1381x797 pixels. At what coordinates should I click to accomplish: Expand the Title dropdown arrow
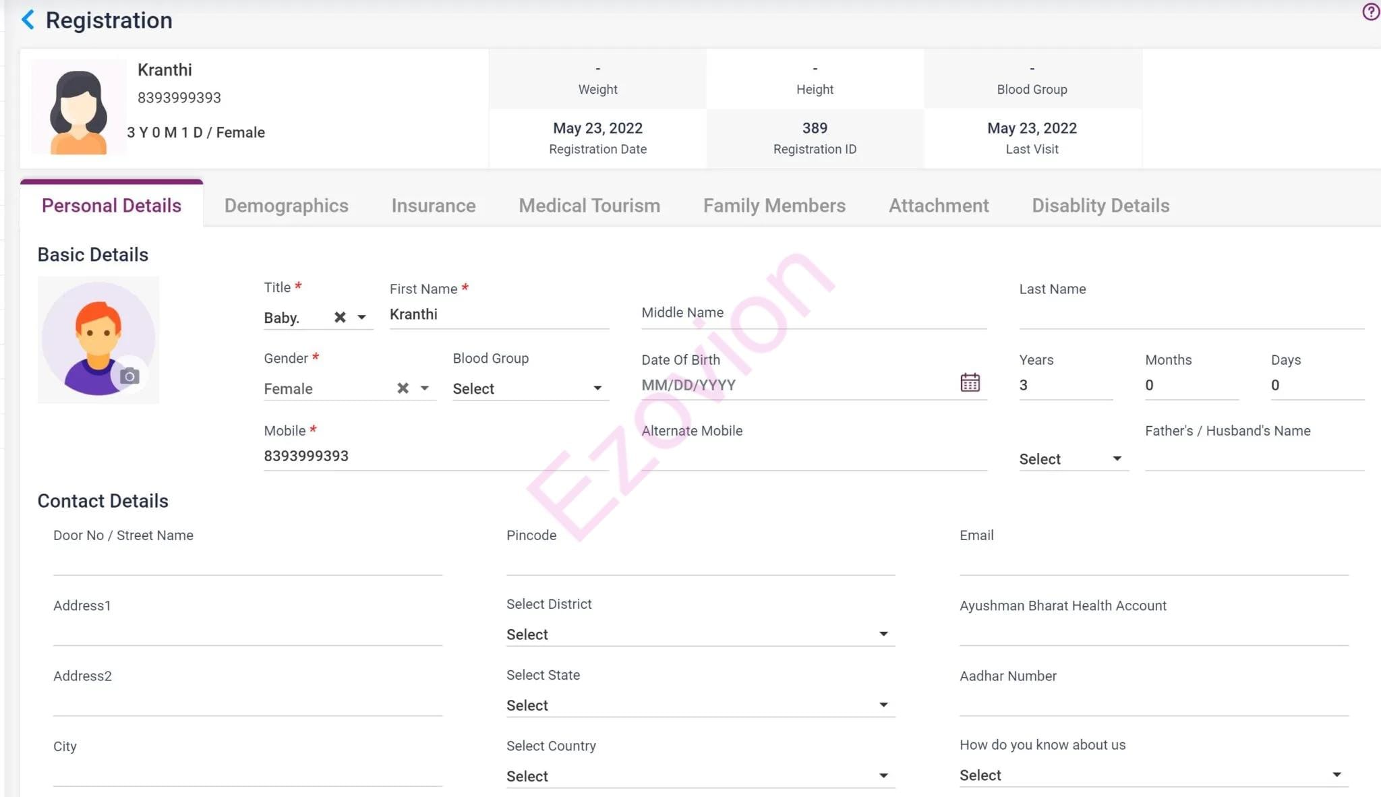pos(362,317)
